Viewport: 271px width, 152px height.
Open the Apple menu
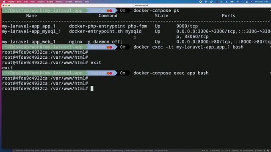pyautogui.click(x=4, y=2)
